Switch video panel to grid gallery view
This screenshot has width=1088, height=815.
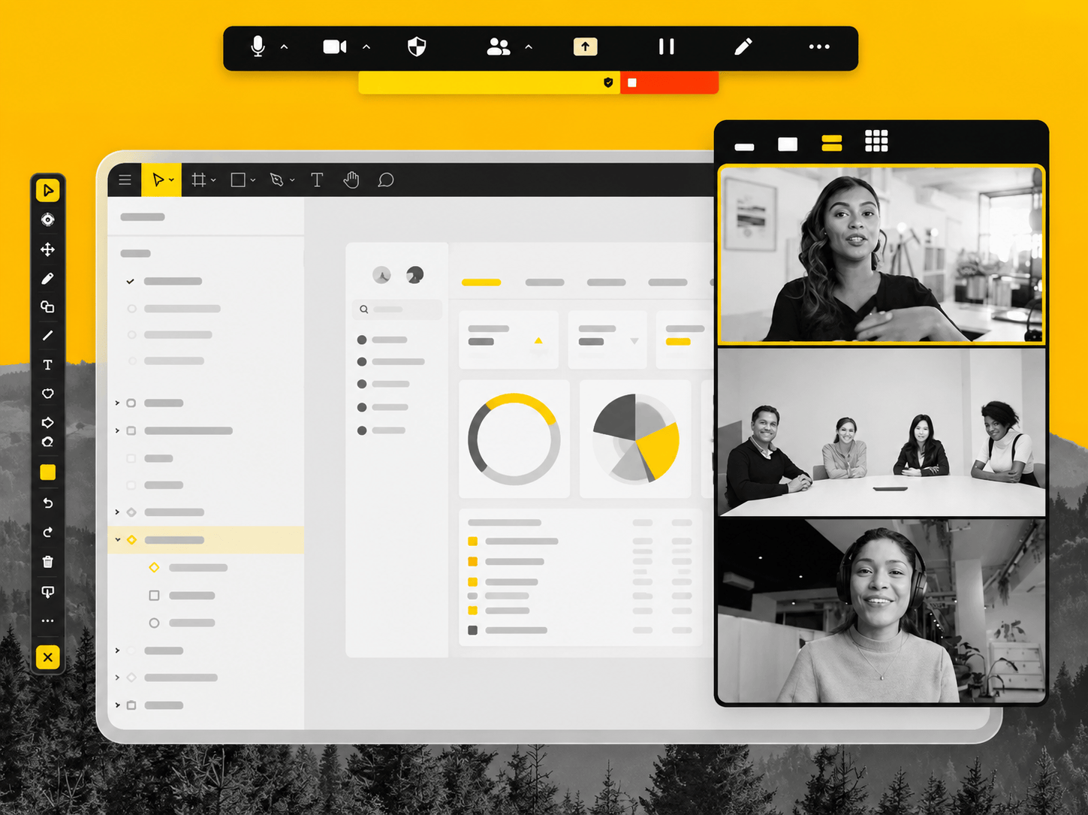(x=876, y=141)
